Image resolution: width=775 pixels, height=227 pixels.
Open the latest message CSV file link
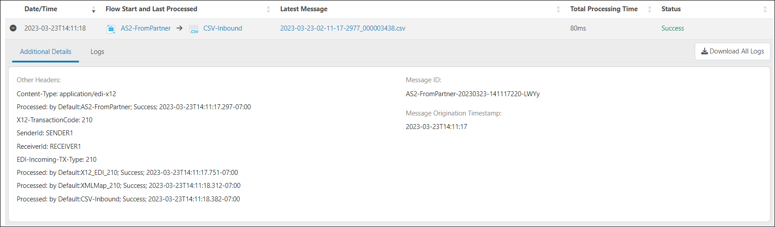point(343,28)
